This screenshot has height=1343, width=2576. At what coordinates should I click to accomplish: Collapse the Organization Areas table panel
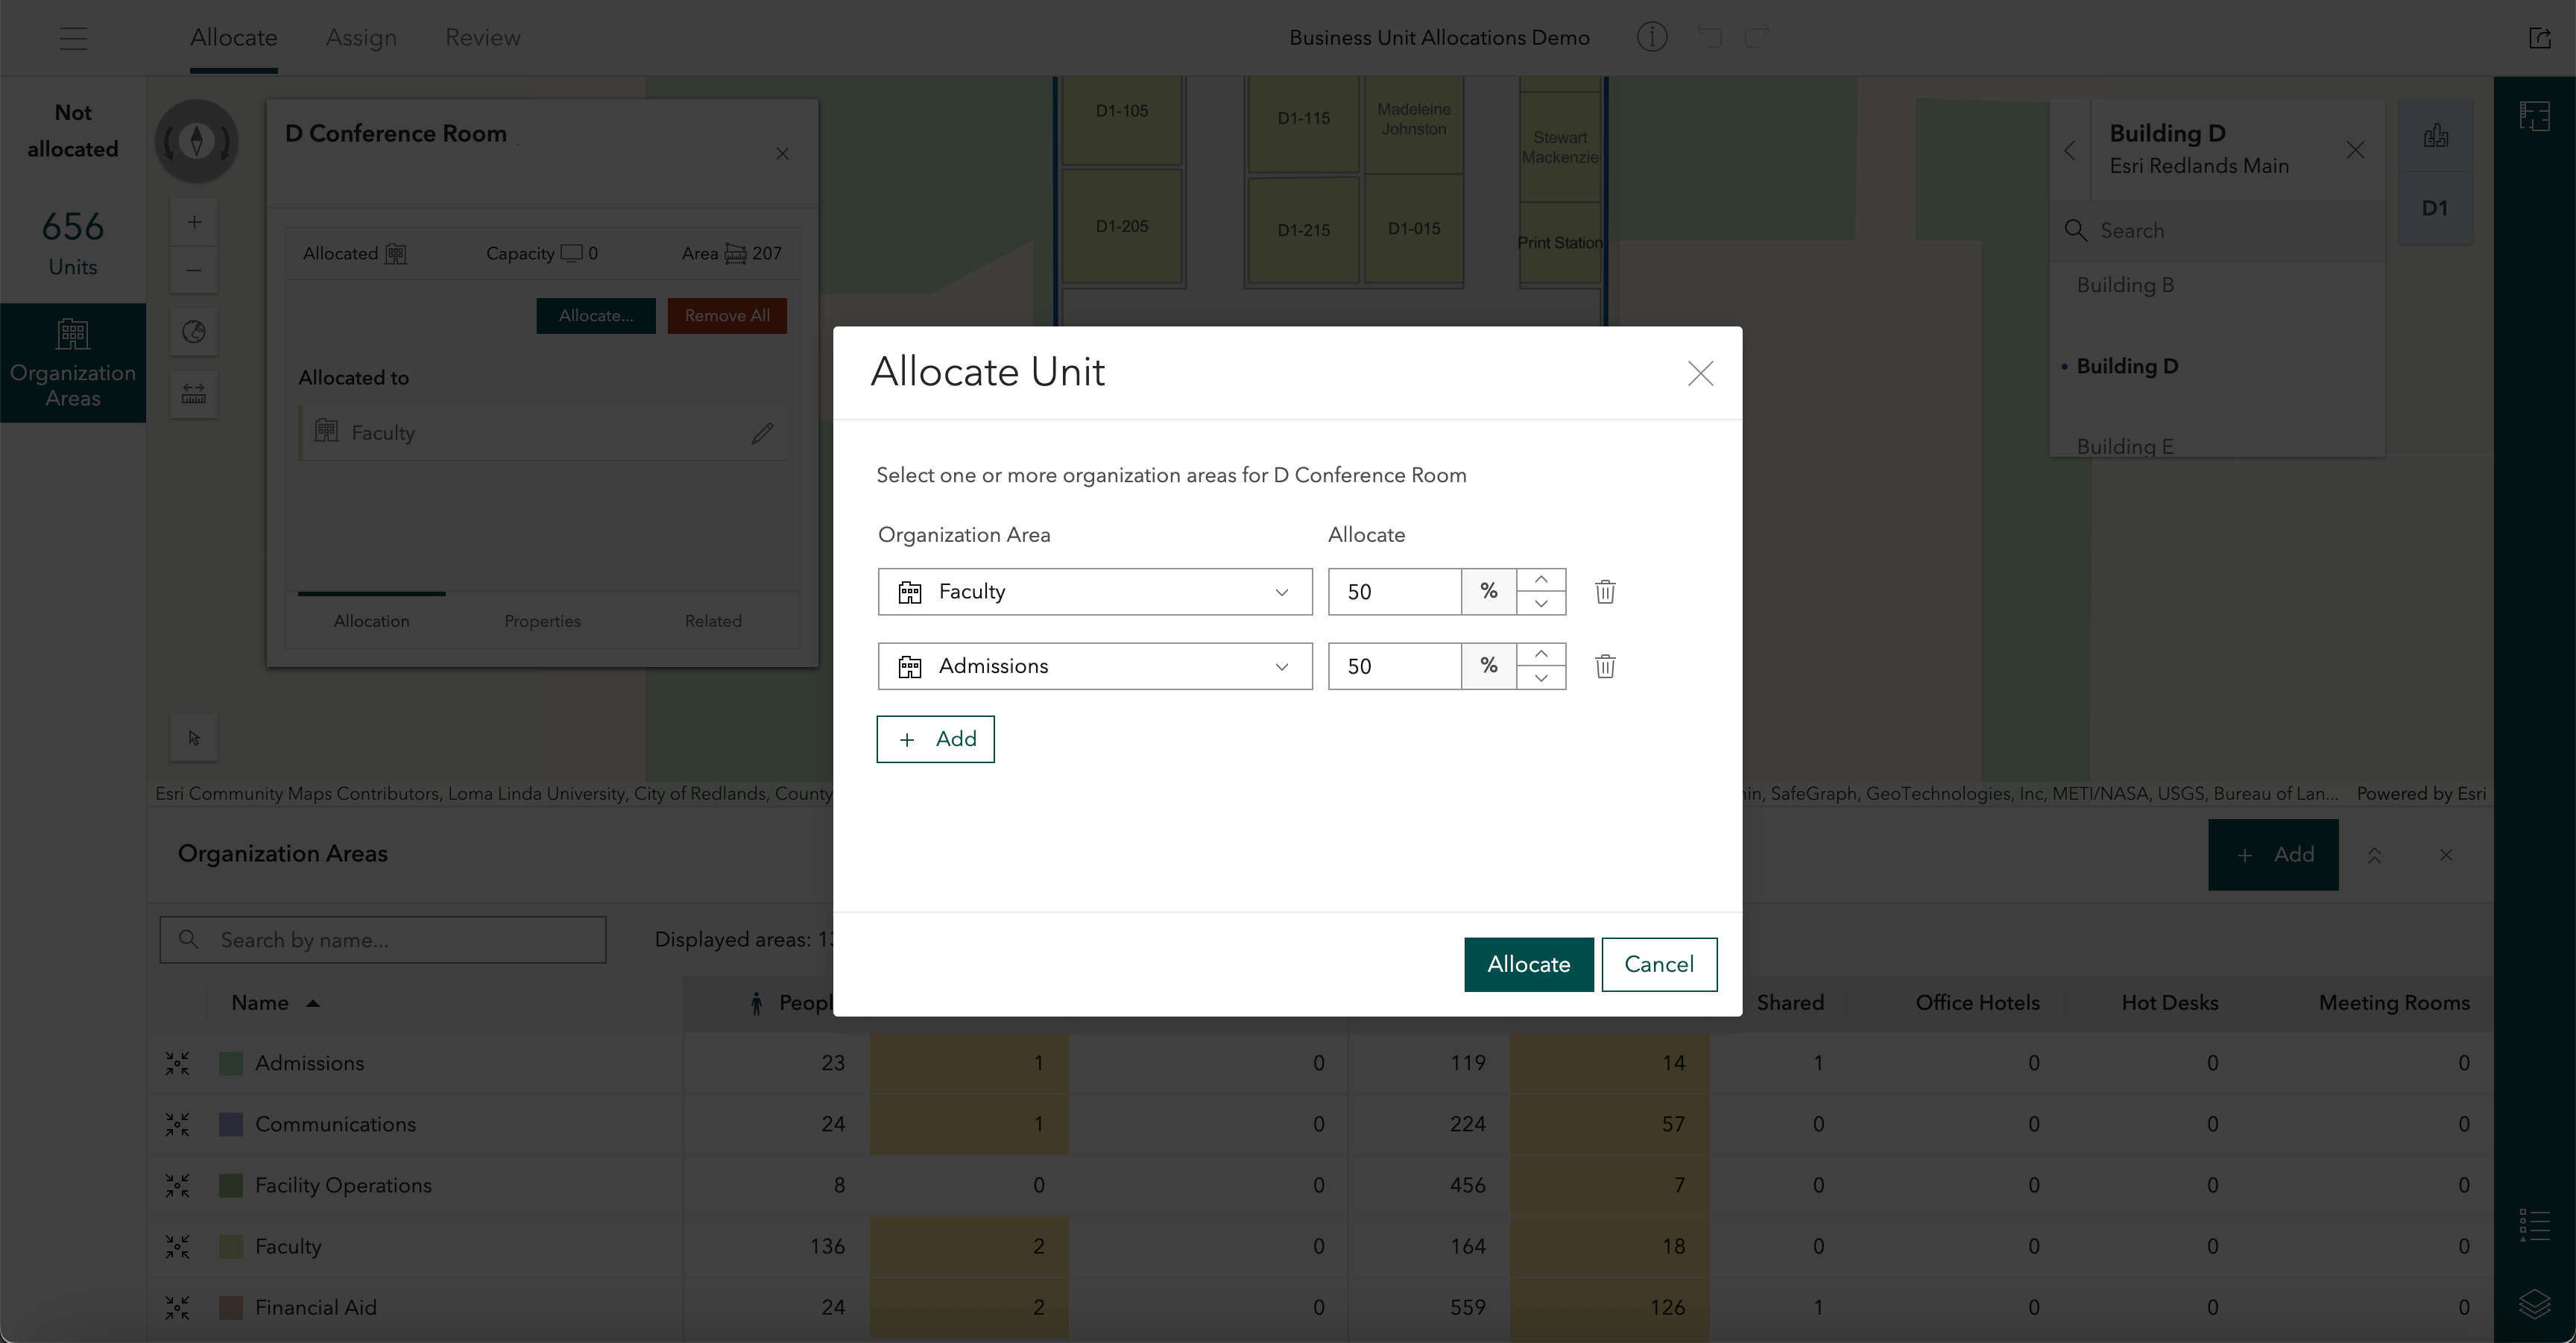(x=2374, y=855)
